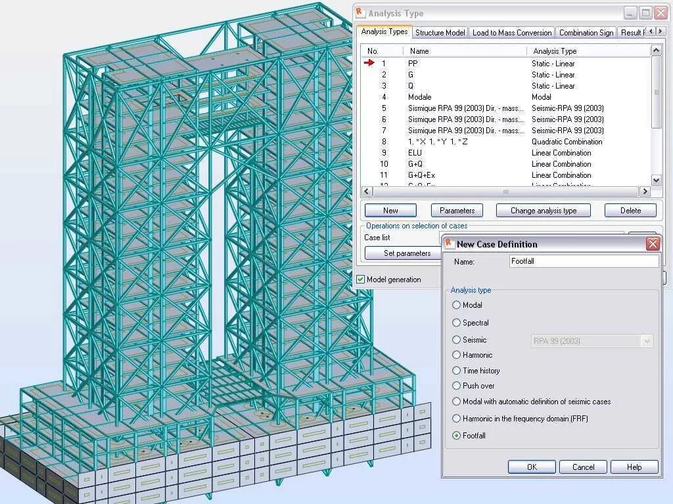Click the case list horizontal scrollbar thumb

(505, 192)
